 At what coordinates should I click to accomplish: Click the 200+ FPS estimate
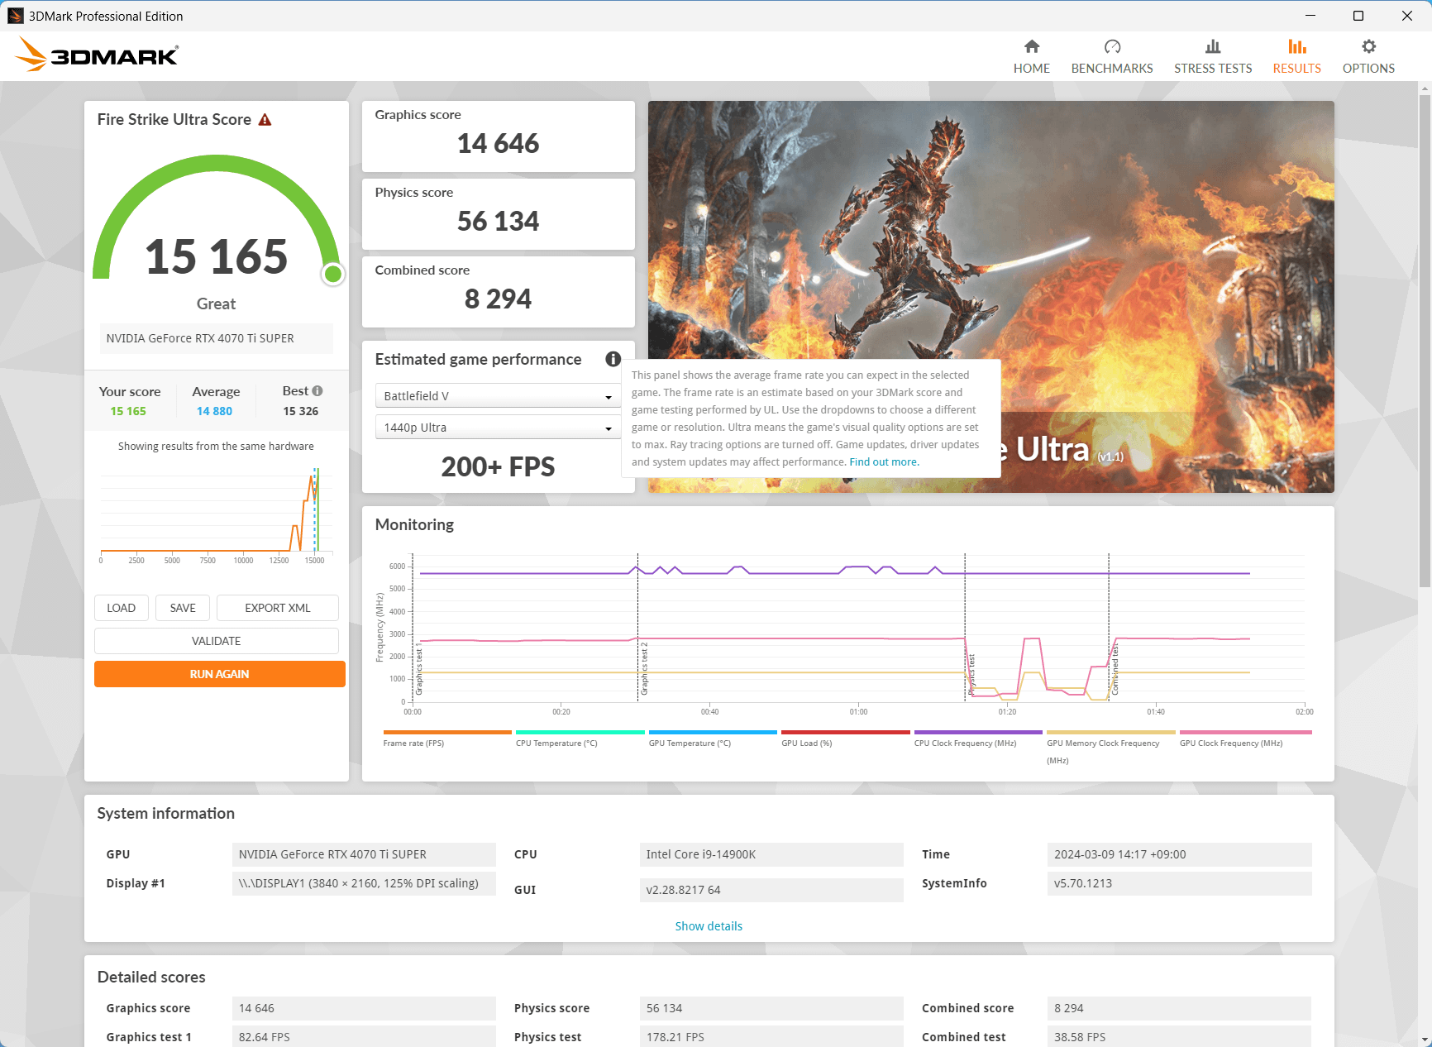pyautogui.click(x=498, y=467)
